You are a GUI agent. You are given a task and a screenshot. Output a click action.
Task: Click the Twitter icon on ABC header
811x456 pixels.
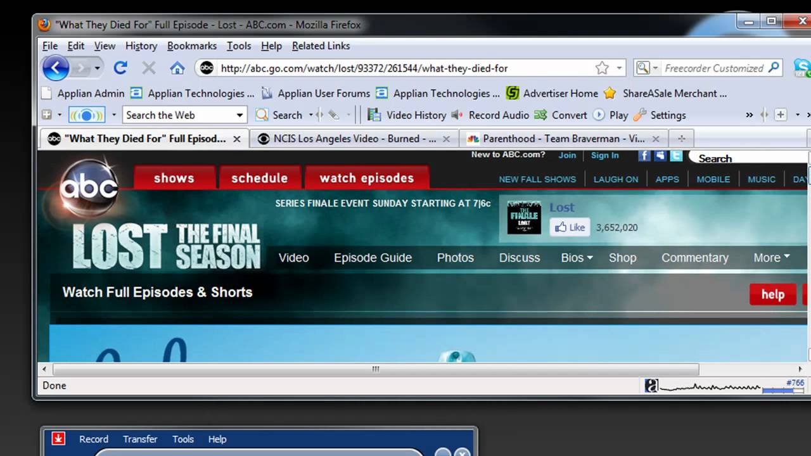[676, 156]
